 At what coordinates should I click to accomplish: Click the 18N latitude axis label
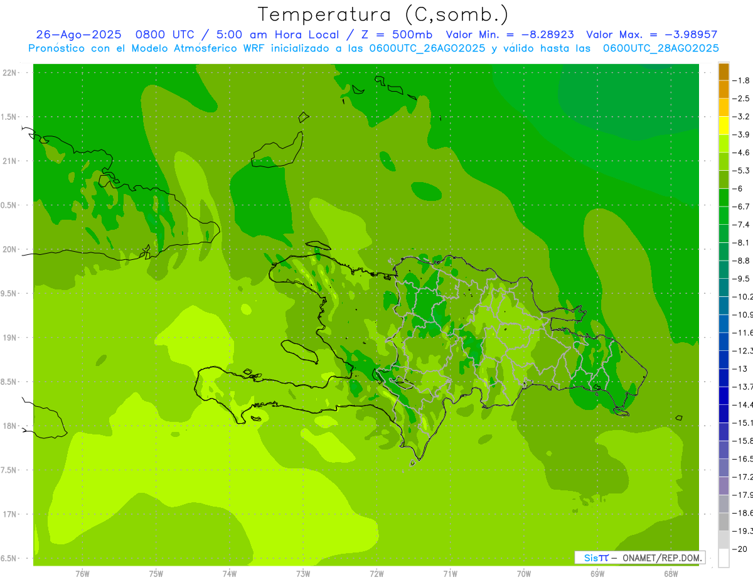tap(11, 426)
